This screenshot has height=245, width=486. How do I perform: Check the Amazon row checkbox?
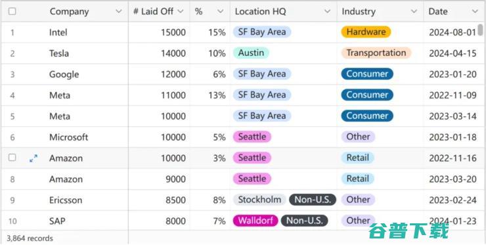pyautogui.click(x=12, y=158)
